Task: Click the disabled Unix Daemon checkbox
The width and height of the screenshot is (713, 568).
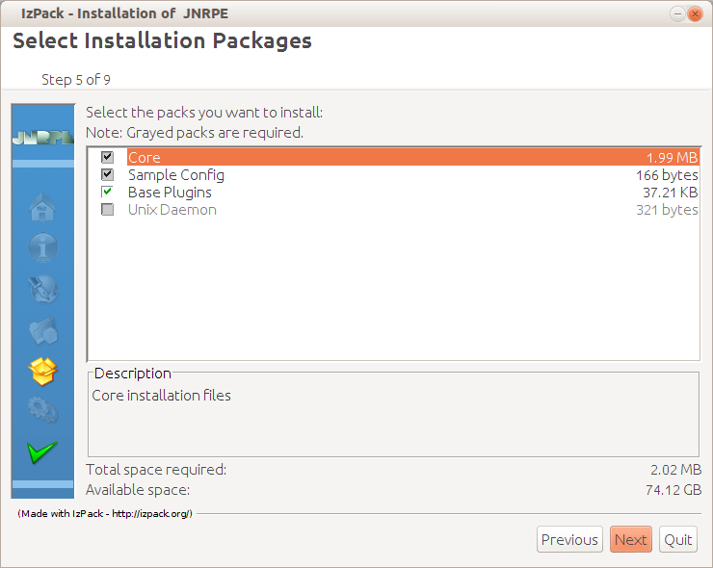Action: coord(107,209)
